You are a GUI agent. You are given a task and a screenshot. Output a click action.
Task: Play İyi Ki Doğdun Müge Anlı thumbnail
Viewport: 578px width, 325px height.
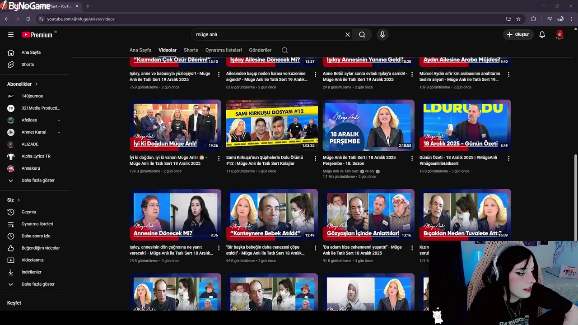click(175, 125)
